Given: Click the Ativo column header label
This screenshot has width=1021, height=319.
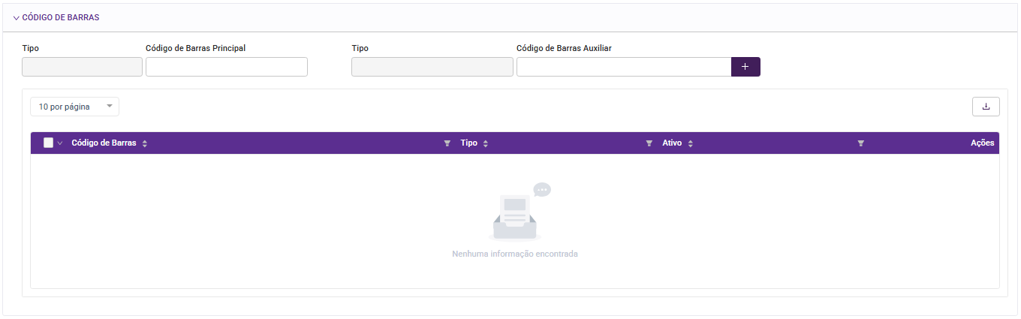Looking at the screenshot, I should point(672,143).
